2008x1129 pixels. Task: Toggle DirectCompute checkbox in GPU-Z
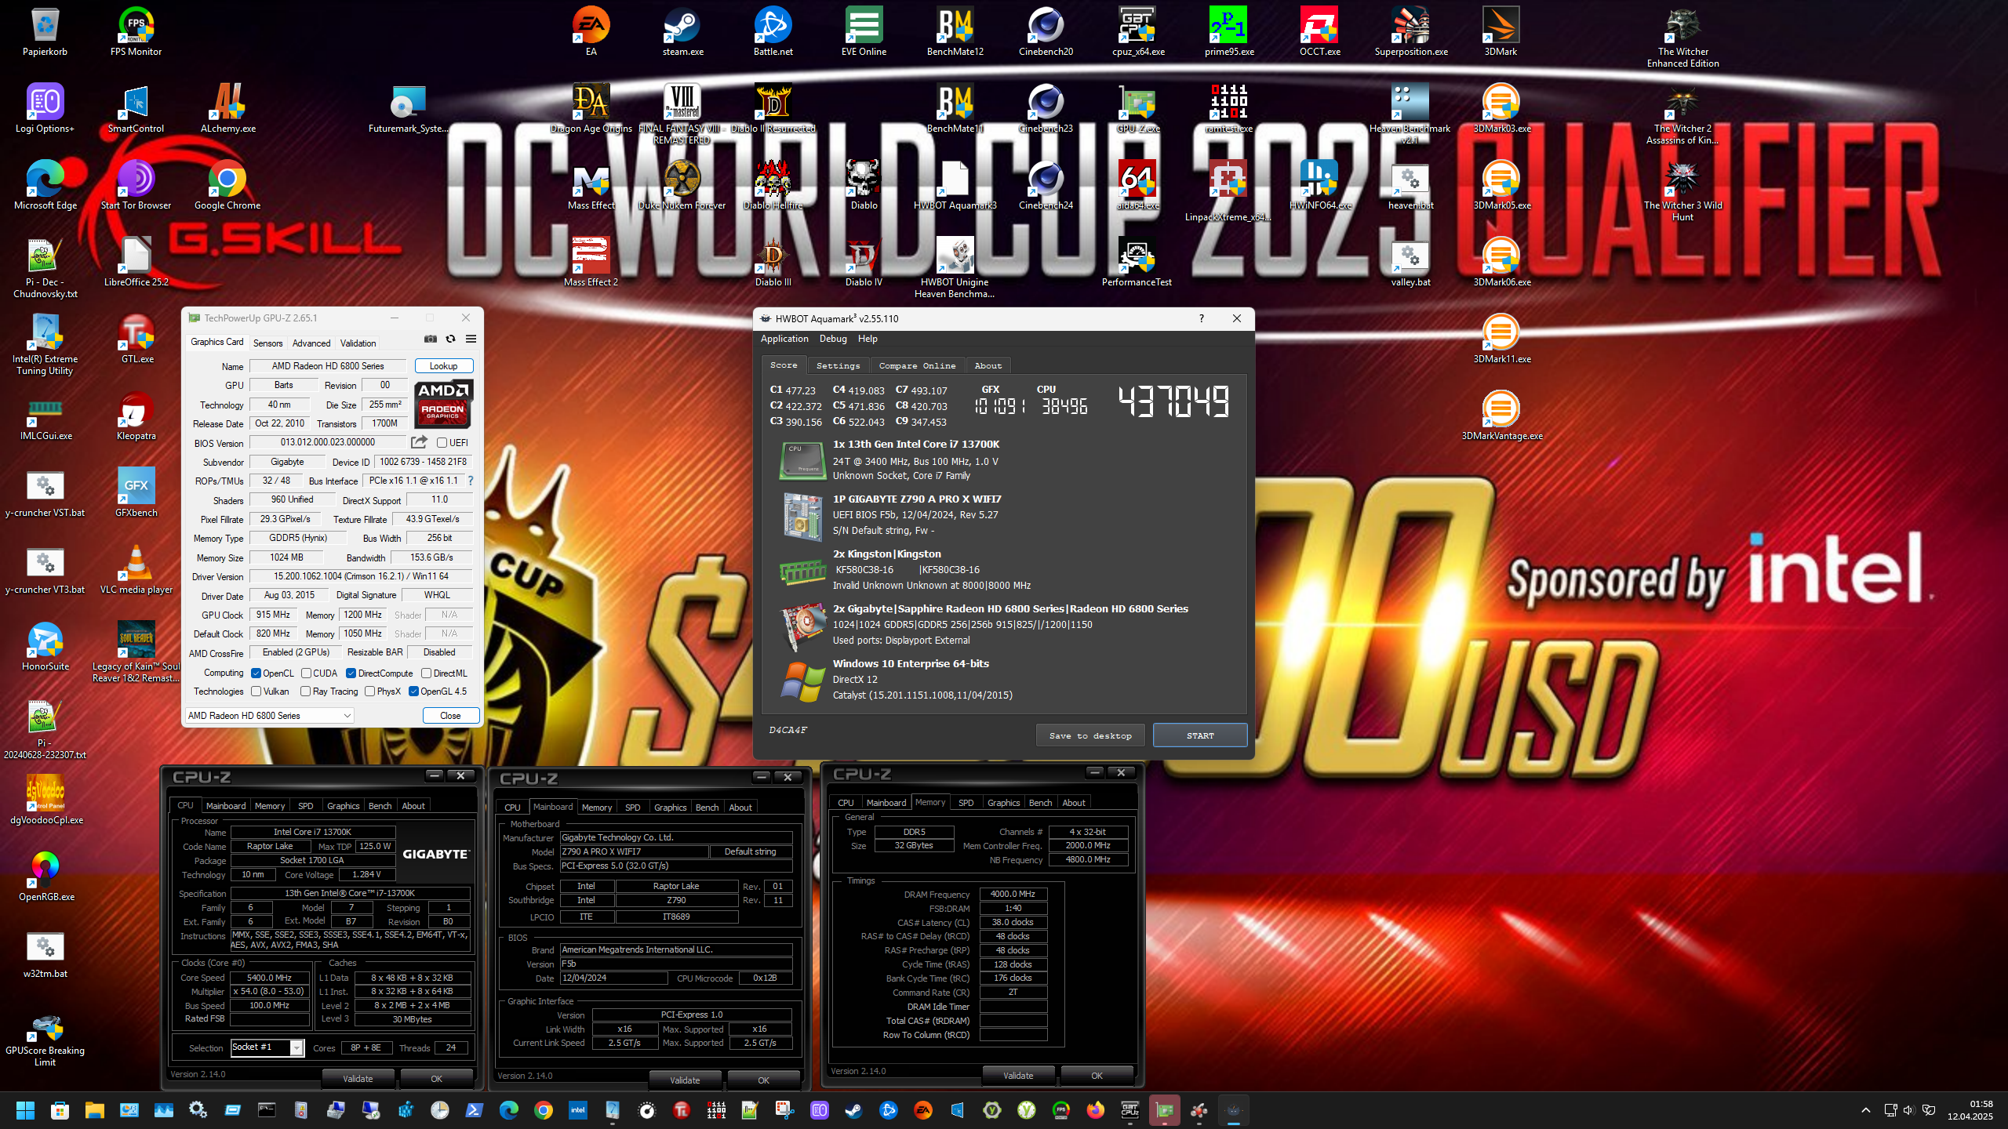[x=351, y=673]
